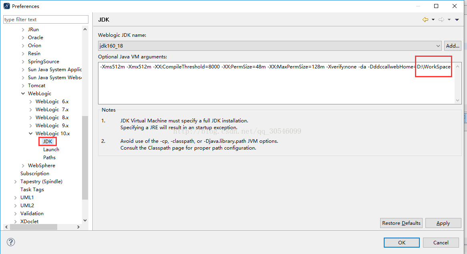Click the Add... button
This screenshot has height=254, width=467.
tap(453, 46)
